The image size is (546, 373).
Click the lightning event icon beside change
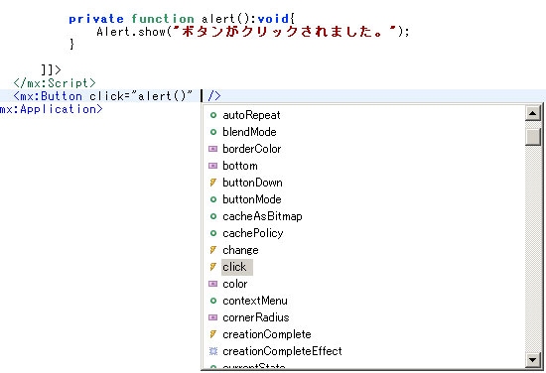[x=213, y=250]
